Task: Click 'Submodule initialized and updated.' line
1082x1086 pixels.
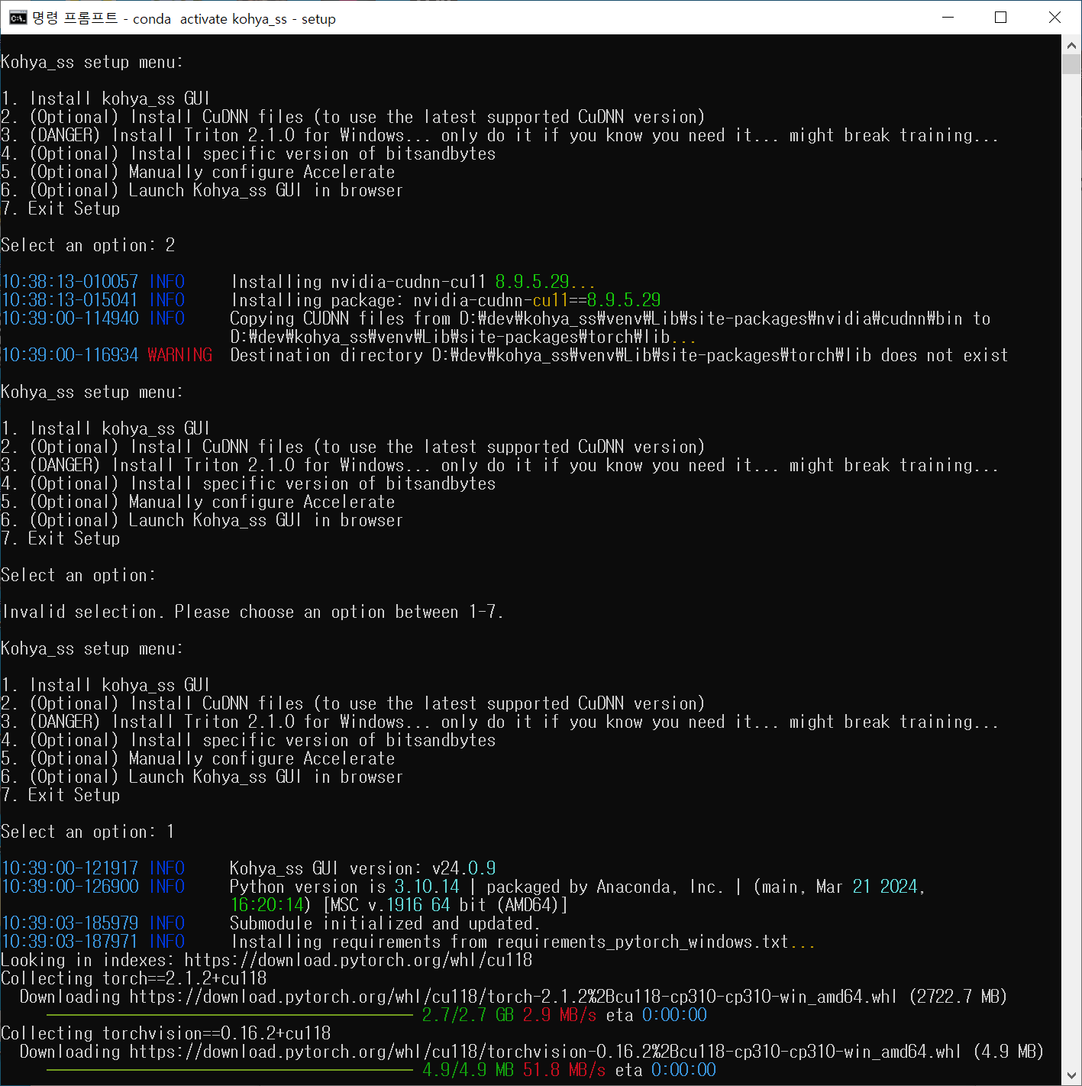Action: pyautogui.click(x=385, y=923)
